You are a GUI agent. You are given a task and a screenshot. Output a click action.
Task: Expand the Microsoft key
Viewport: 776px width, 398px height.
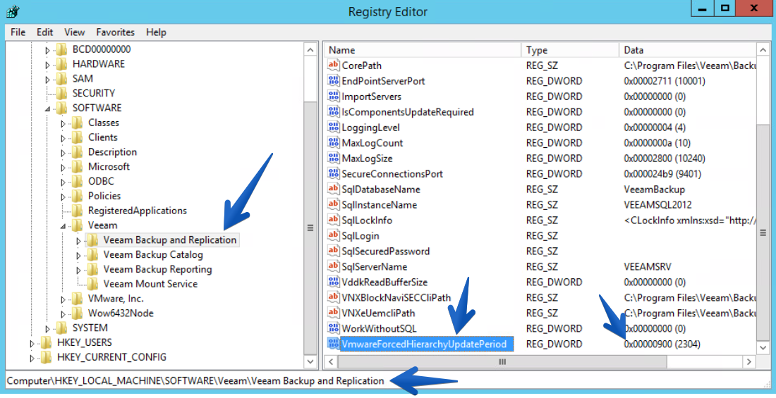tap(63, 167)
